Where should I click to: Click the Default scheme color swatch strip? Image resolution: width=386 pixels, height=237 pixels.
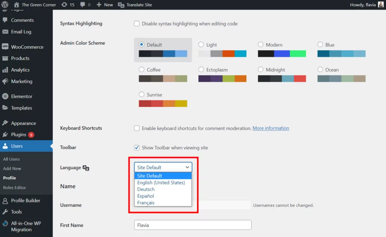(163, 54)
